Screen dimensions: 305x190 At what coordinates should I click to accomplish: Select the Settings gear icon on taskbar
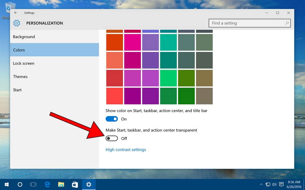click(88, 185)
